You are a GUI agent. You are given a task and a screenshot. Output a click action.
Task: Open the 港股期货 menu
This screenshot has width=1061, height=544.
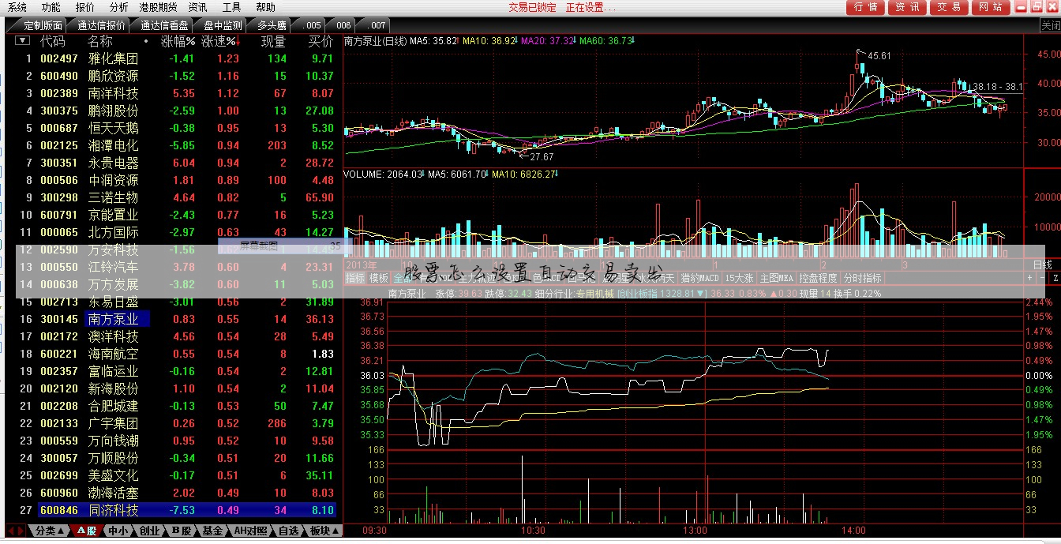point(158,7)
